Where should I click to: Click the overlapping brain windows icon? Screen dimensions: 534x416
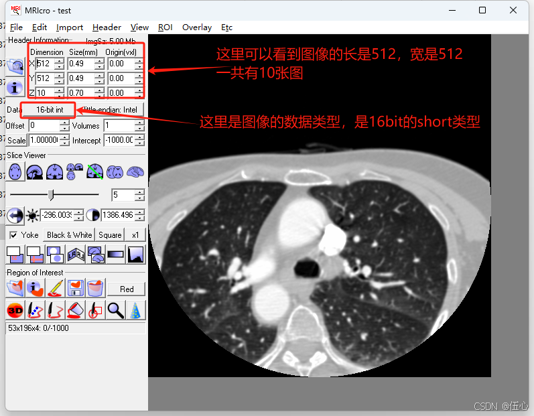[96, 255]
